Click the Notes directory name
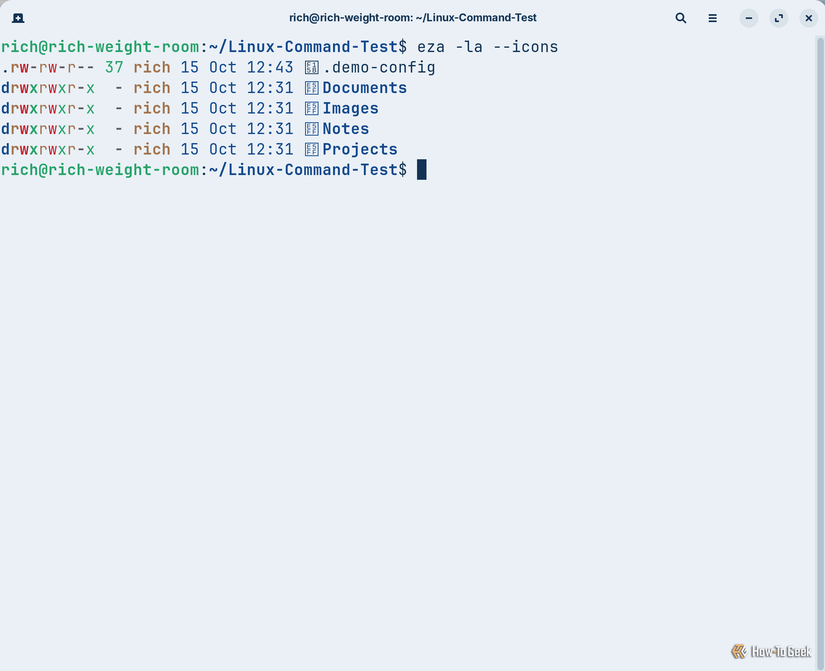This screenshot has width=825, height=671. (x=346, y=129)
